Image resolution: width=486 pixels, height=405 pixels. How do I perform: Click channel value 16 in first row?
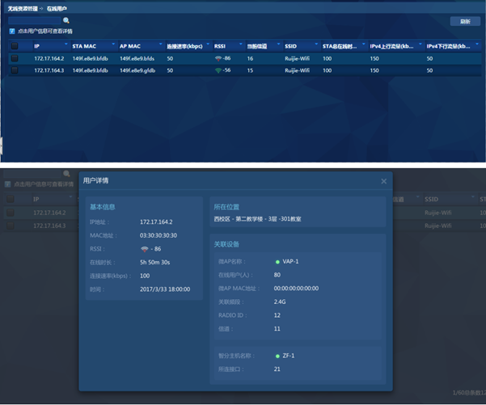click(250, 58)
